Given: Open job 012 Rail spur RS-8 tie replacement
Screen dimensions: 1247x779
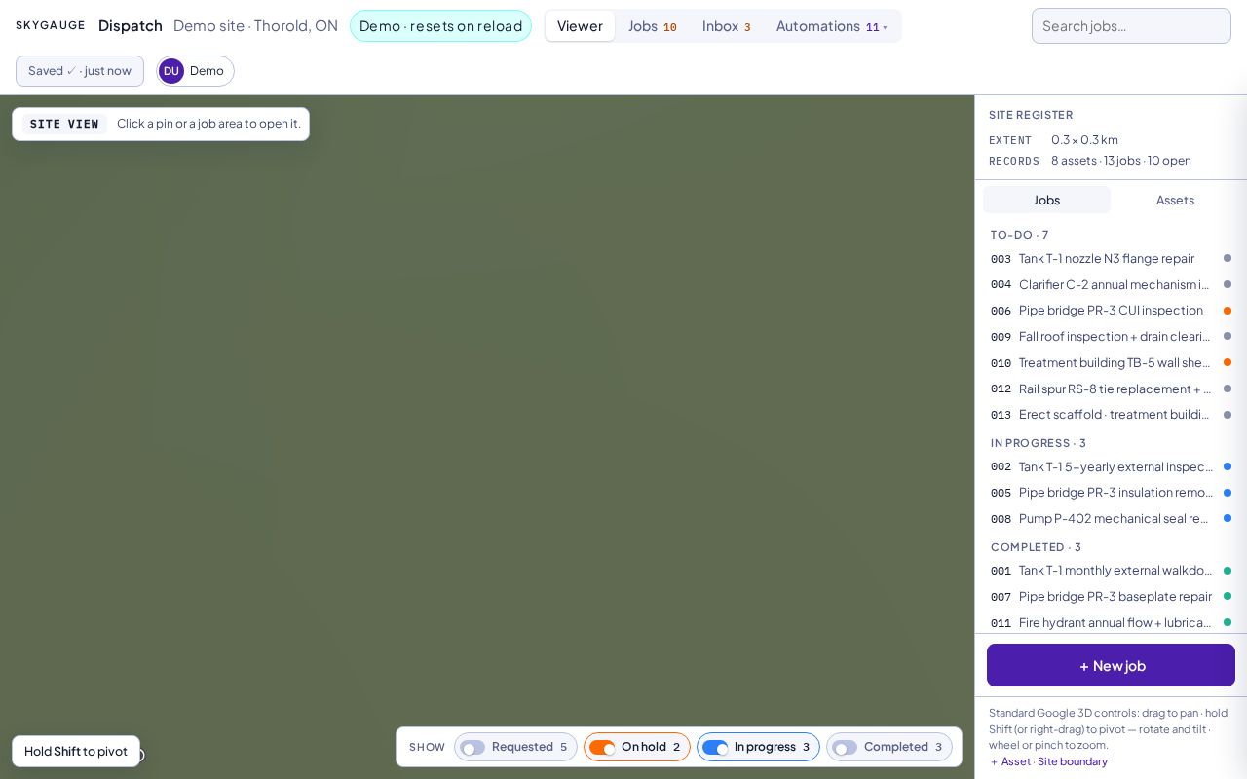Looking at the screenshot, I should 1111,389.
